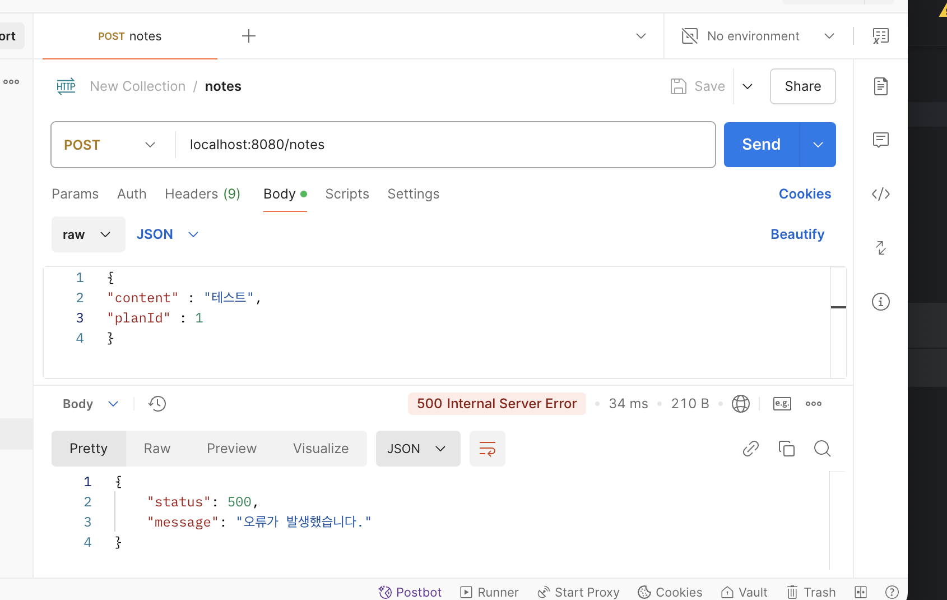Click the 210 B response size
This screenshot has height=600, width=947.
(690, 404)
